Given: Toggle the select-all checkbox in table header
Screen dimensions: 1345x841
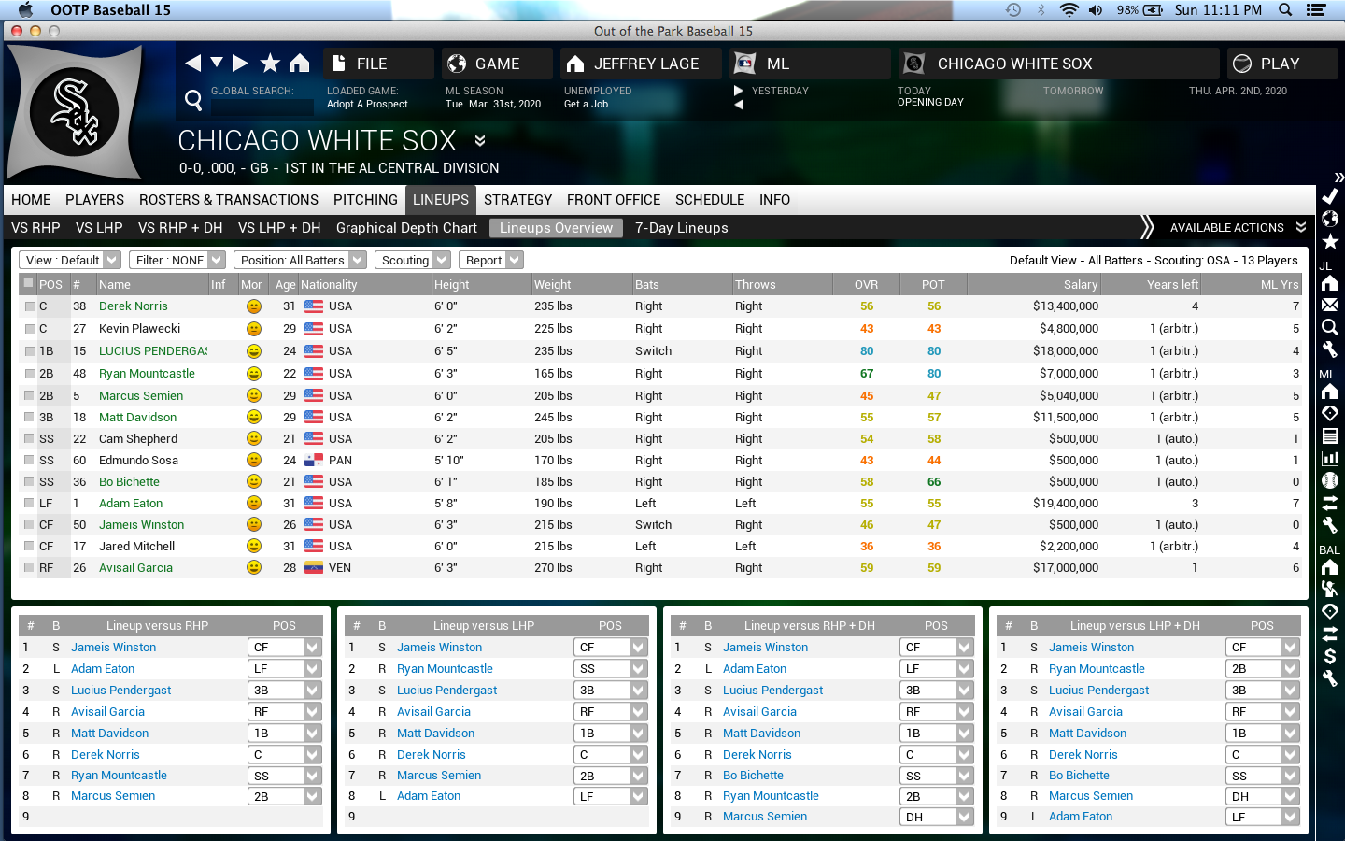Looking at the screenshot, I should (x=29, y=284).
